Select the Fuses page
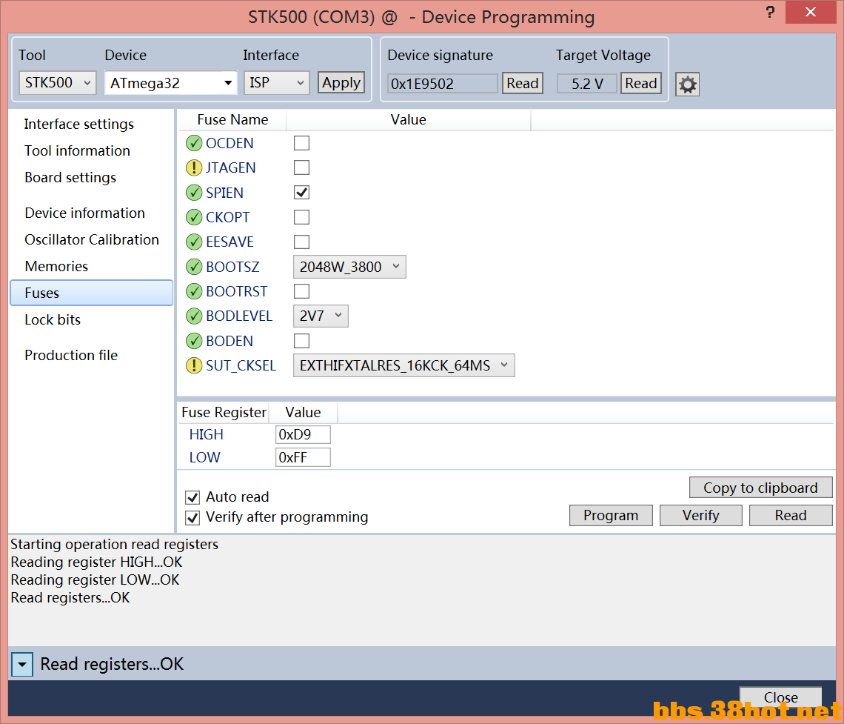 pos(92,293)
